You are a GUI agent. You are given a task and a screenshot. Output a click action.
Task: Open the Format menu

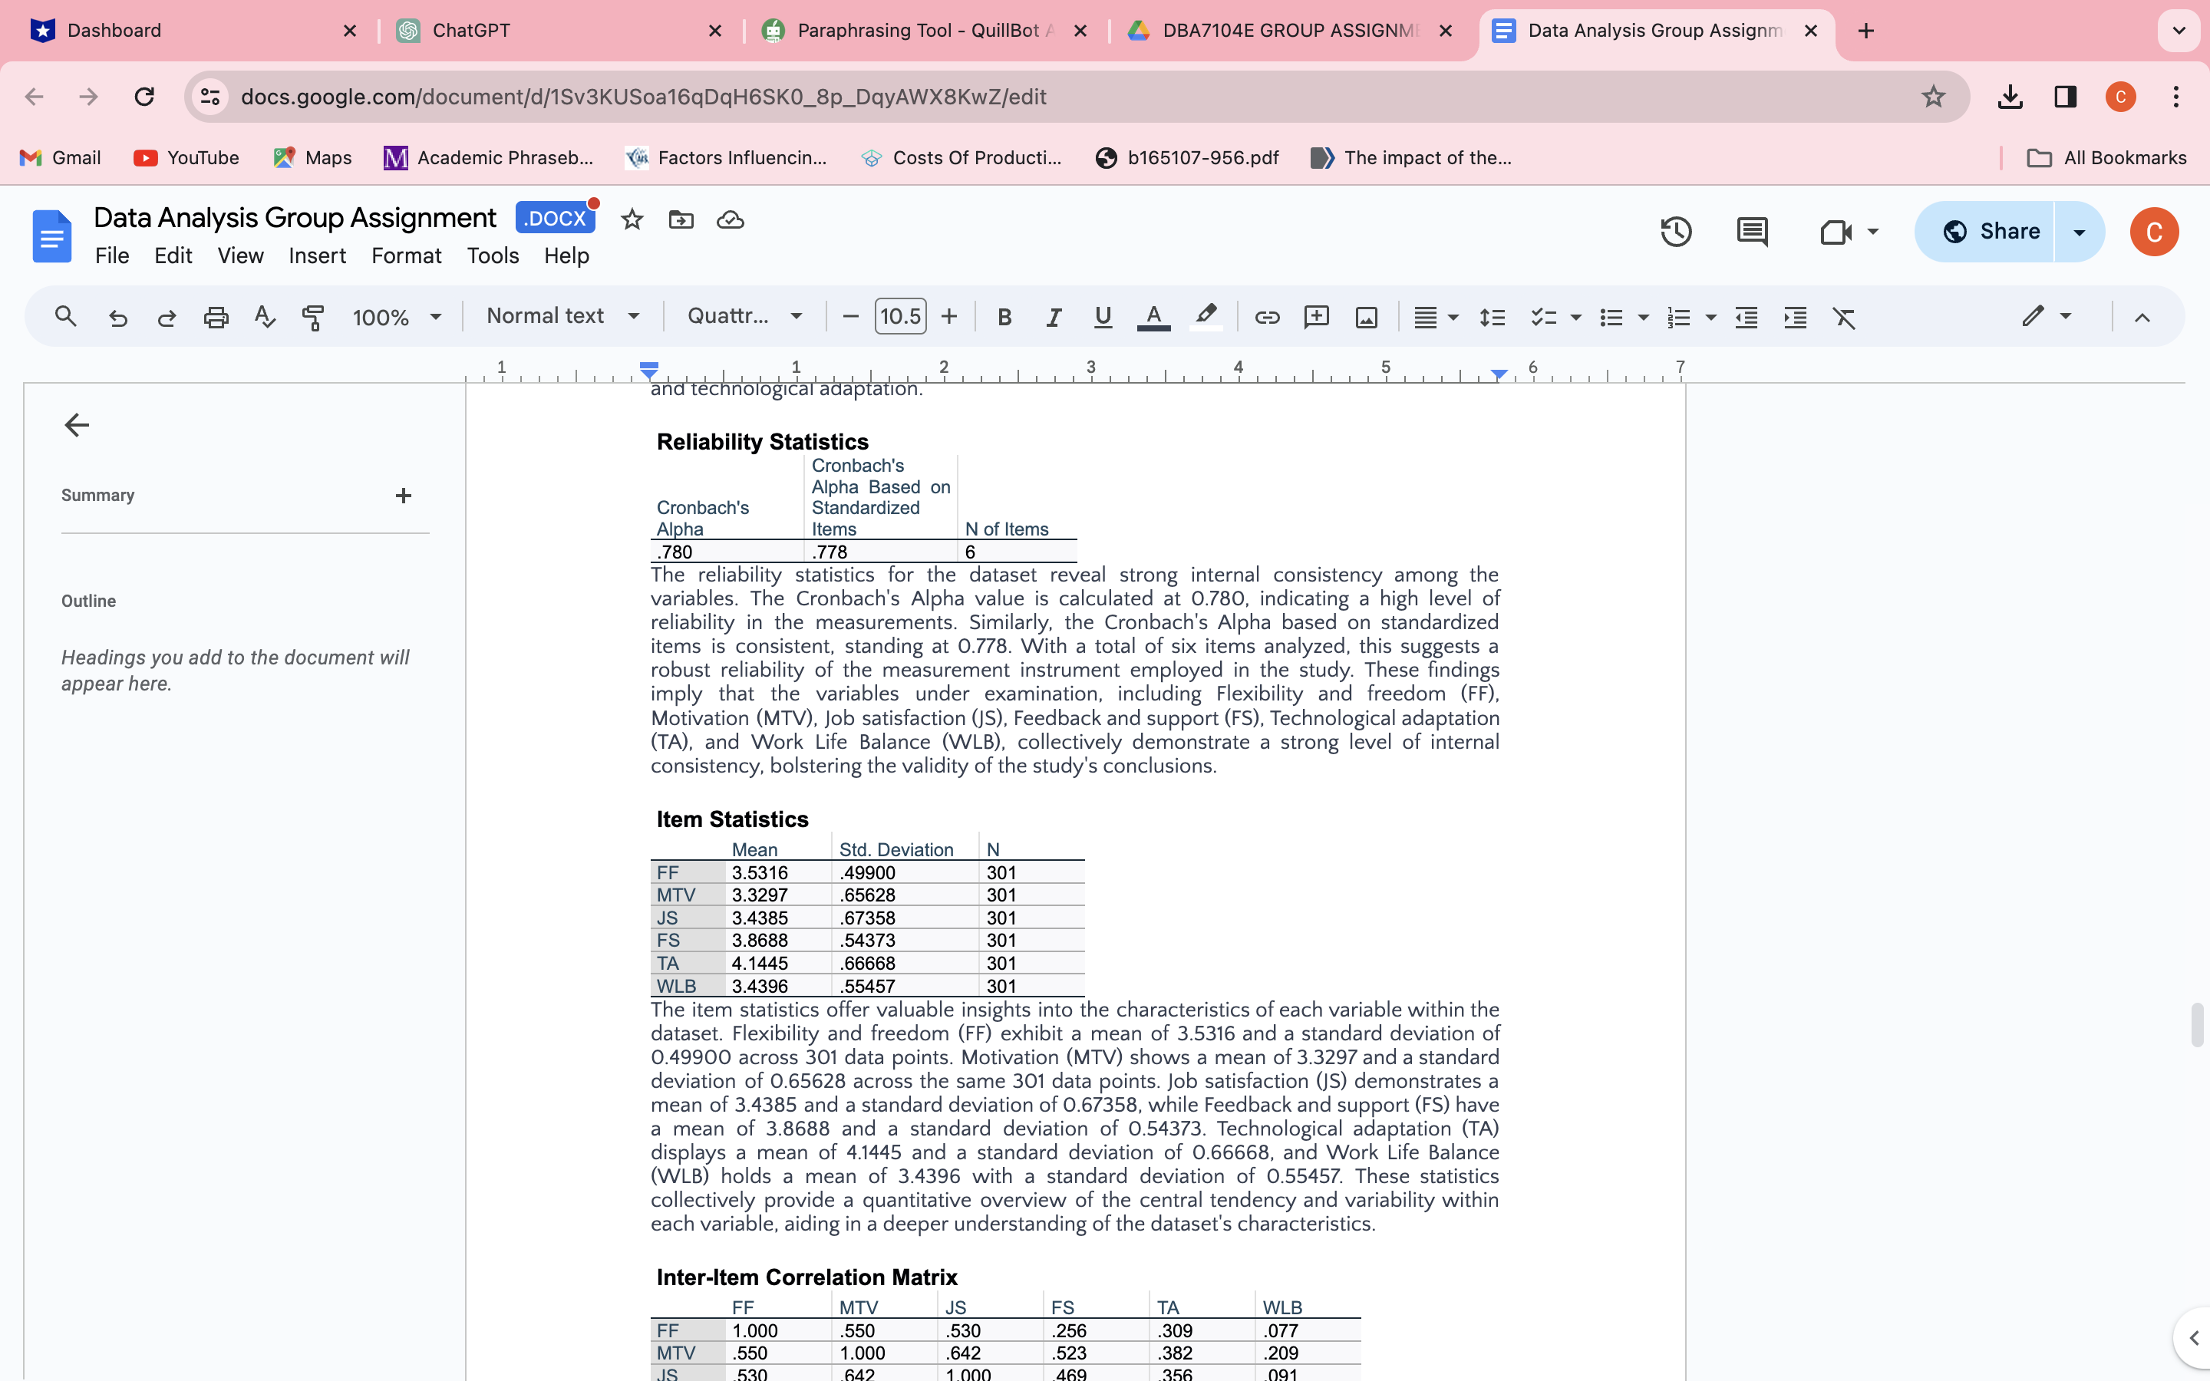tap(407, 255)
